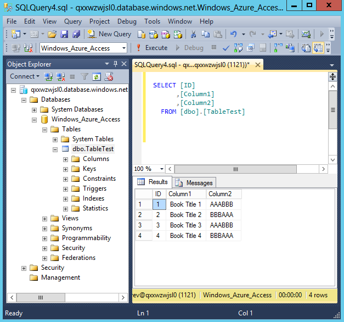This screenshot has width=344, height=322.
Task: Expand the Programmability folder
Action: point(45,238)
